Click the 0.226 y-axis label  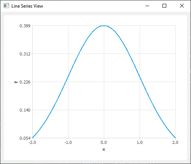tap(25, 82)
